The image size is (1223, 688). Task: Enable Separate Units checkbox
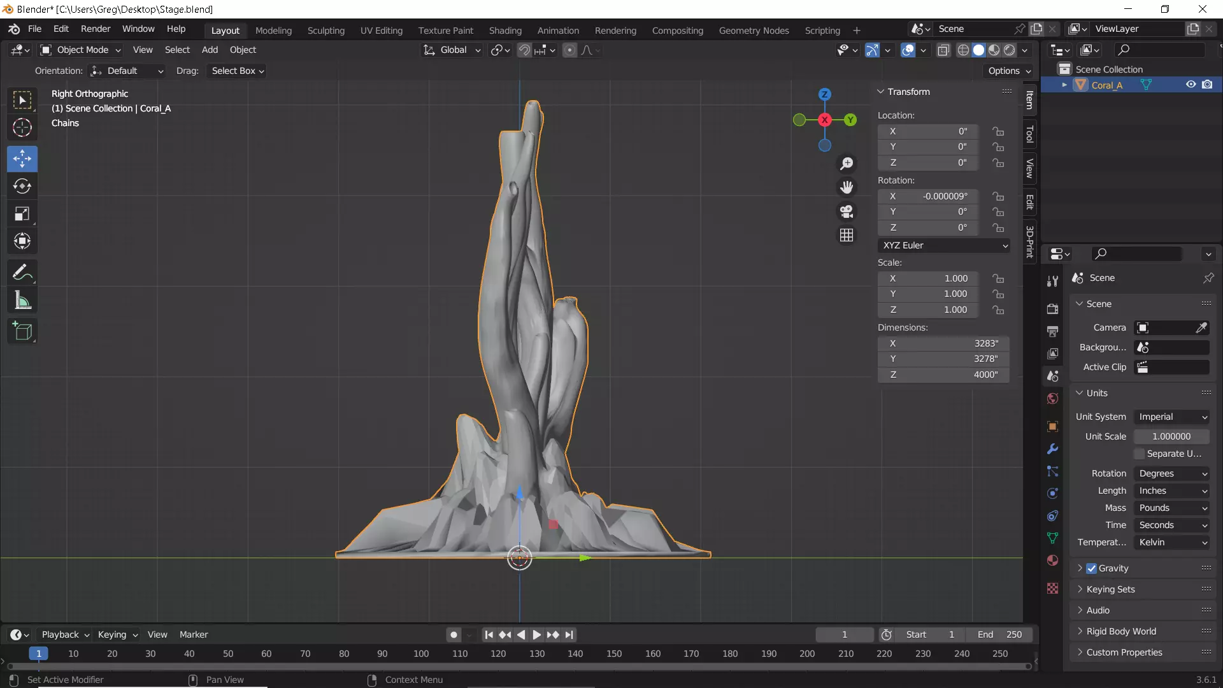(x=1140, y=454)
